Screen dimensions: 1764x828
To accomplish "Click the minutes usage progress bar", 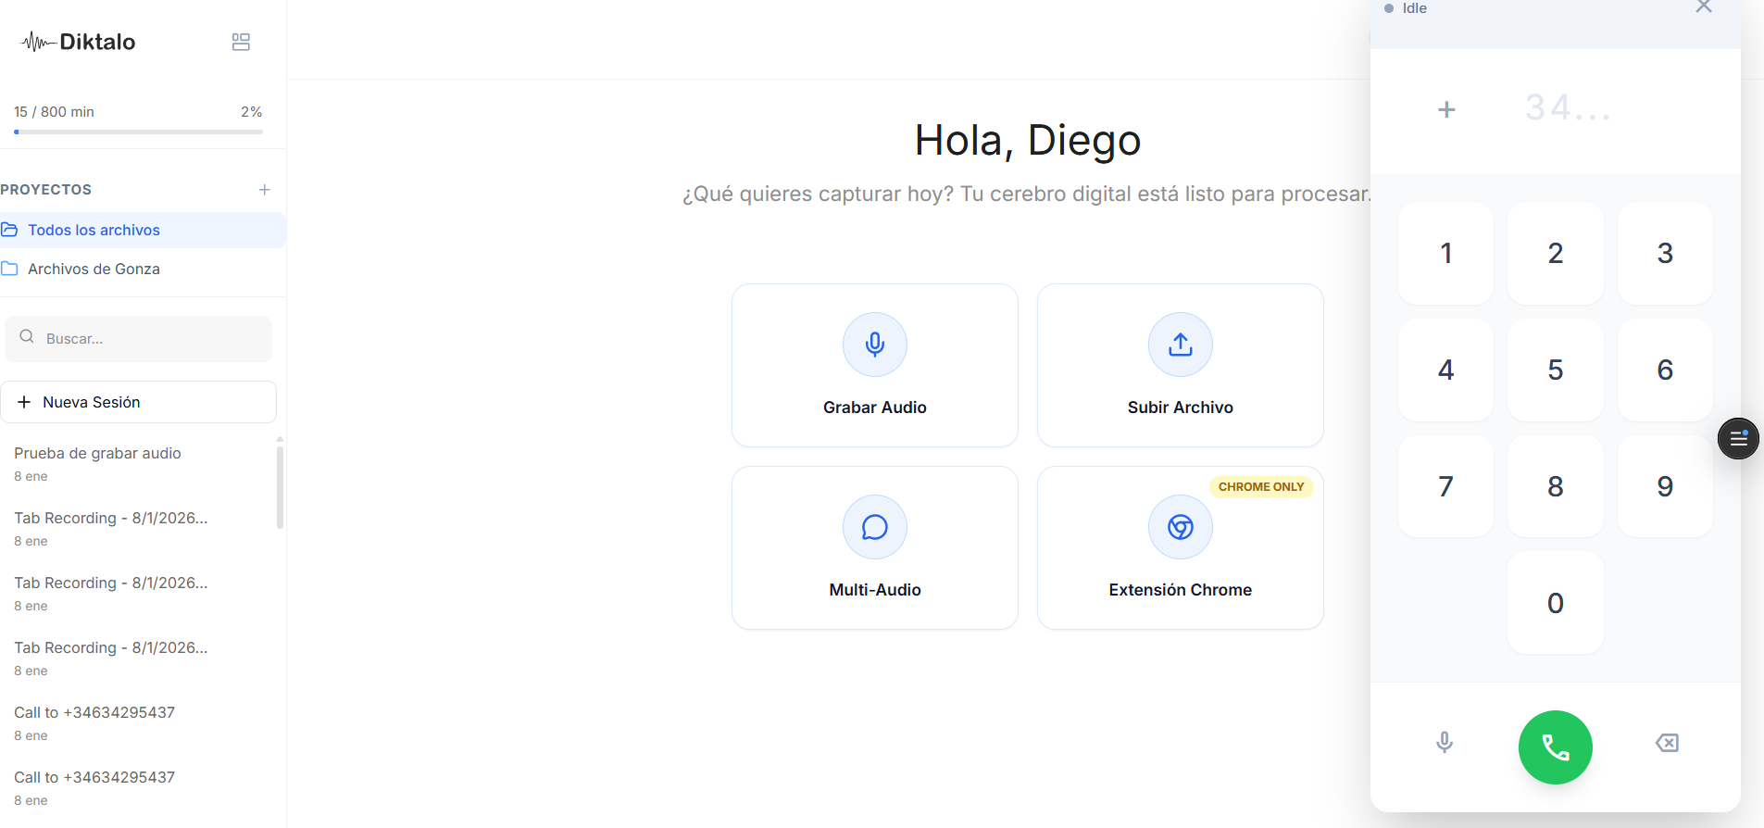I will tap(139, 132).
